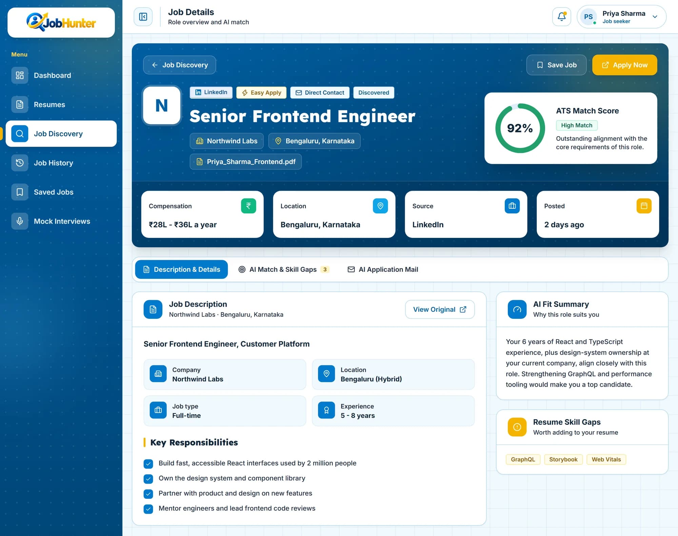Toggle checkbox for Build fast, accessible React interfaces
Screen dimensions: 678x536
coord(148,463)
